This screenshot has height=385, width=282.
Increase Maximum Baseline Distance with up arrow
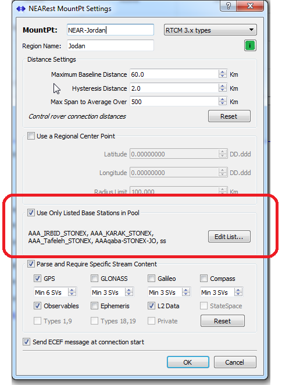coord(222,72)
